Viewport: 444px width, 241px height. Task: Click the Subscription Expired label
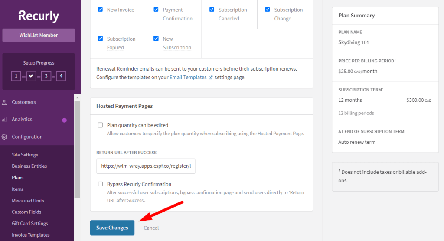pos(121,43)
